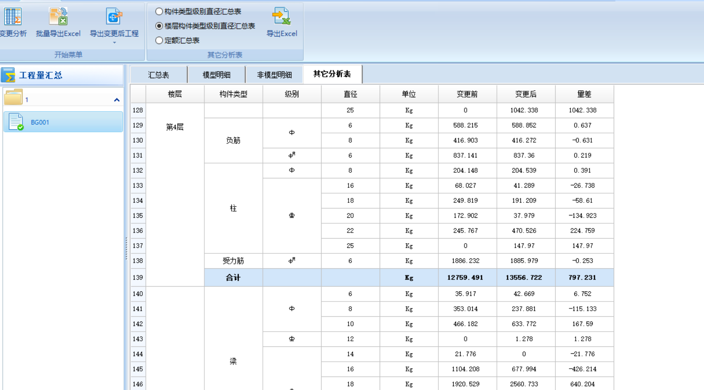Click the 变更分析 icon
The height and width of the screenshot is (390, 704).
click(13, 17)
